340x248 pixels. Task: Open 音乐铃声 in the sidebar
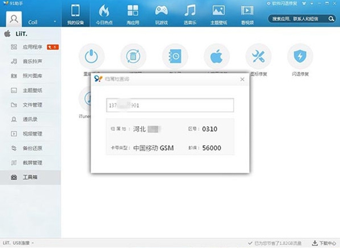(31, 62)
